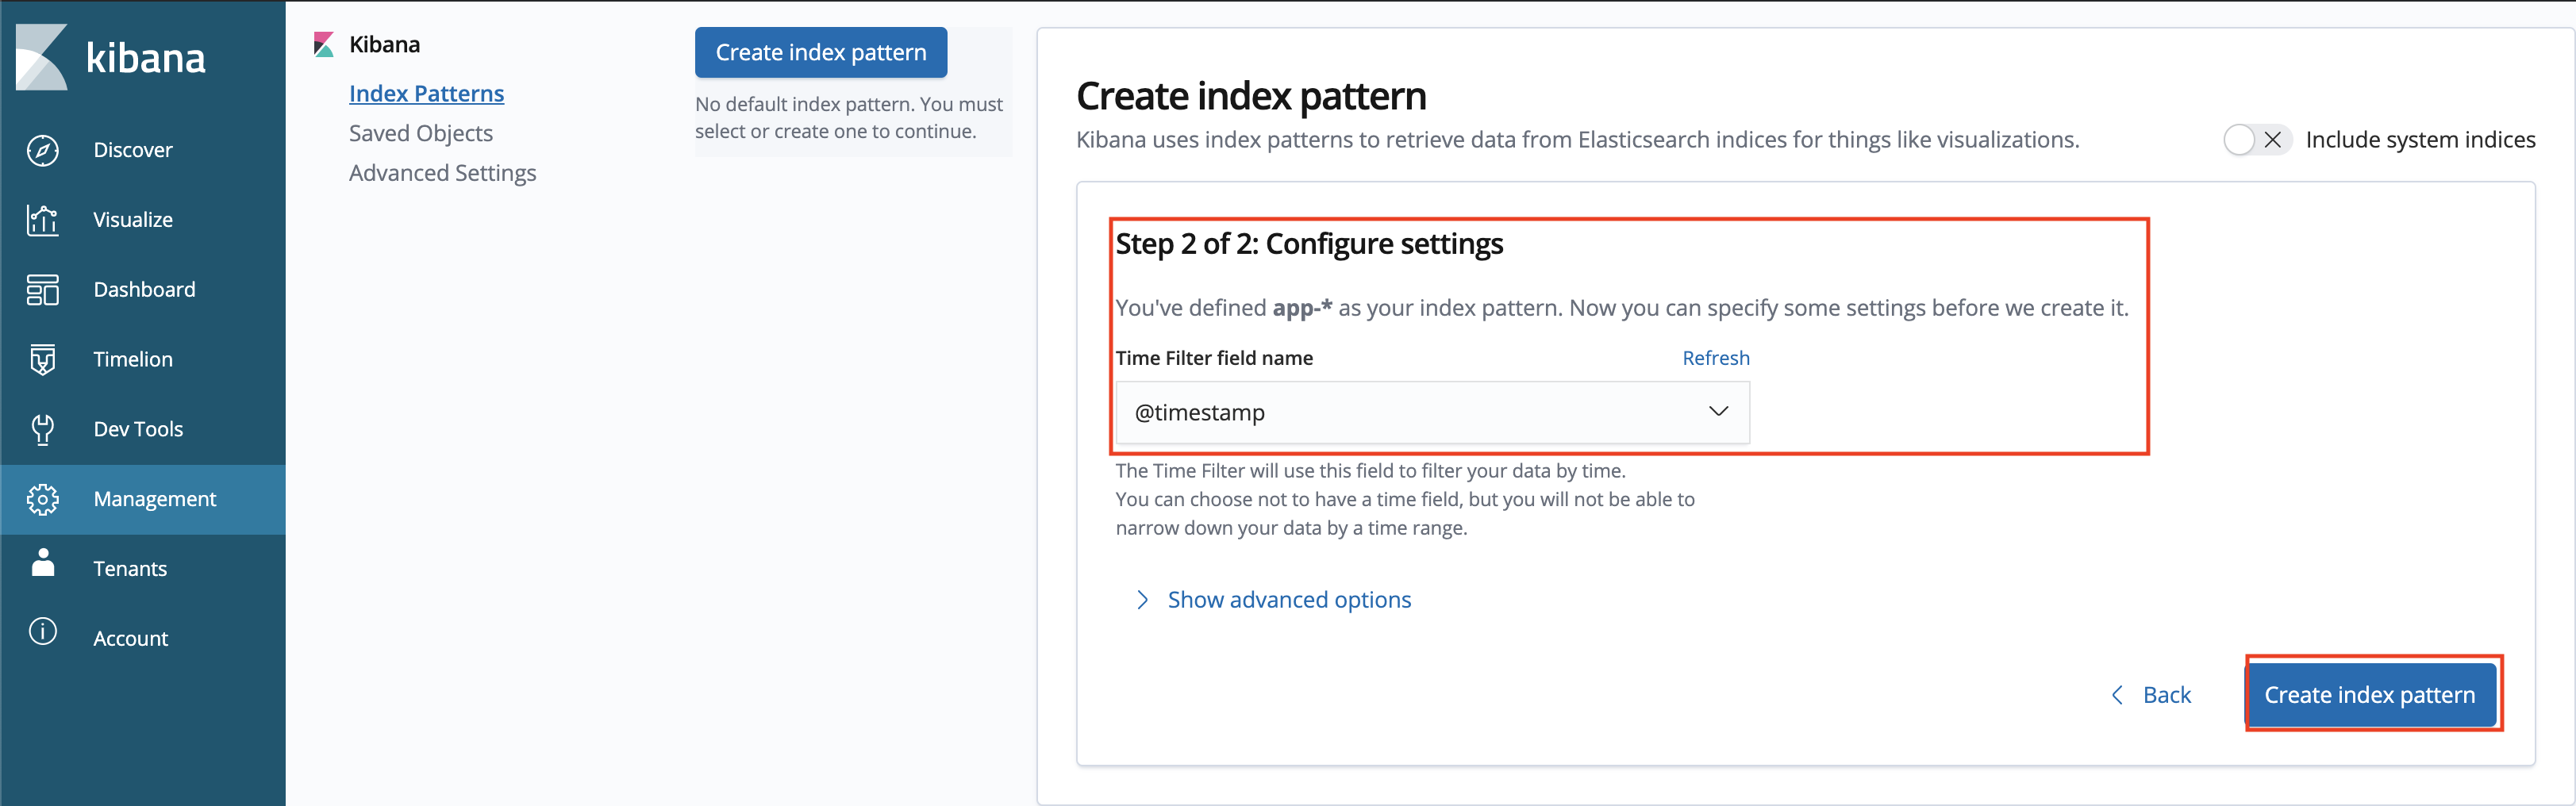Toggle Include system indices switch
The width and height of the screenshot is (2576, 806).
(2256, 140)
